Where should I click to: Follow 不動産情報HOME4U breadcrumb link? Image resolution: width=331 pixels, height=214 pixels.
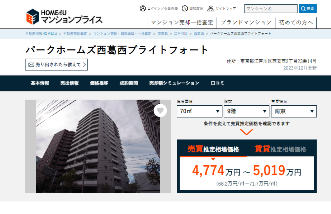pyautogui.click(x=41, y=33)
